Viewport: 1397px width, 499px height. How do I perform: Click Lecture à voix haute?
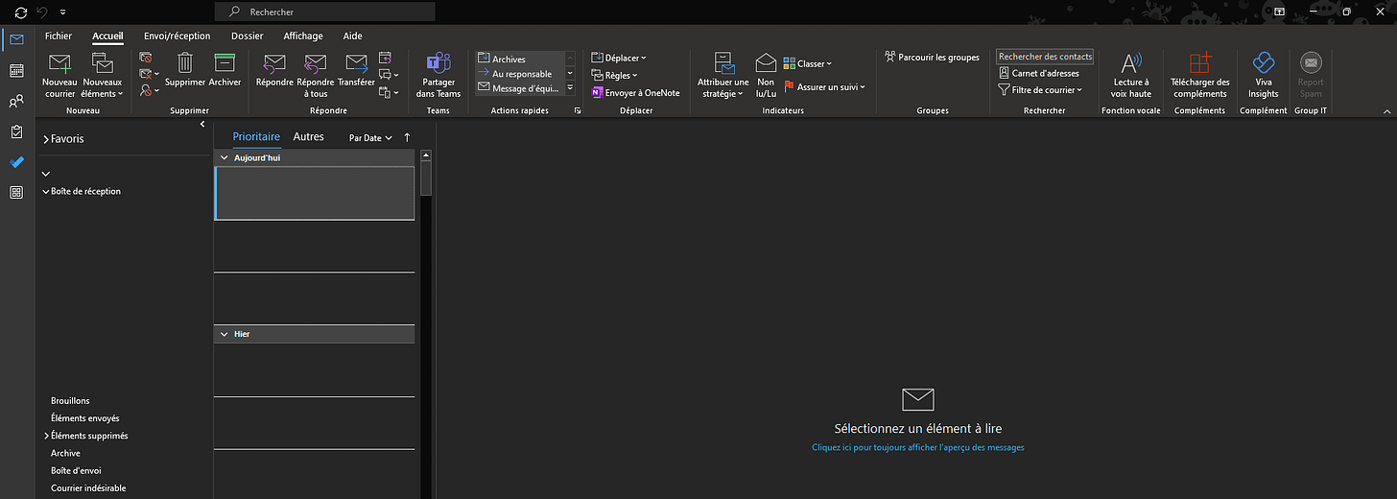click(x=1131, y=75)
